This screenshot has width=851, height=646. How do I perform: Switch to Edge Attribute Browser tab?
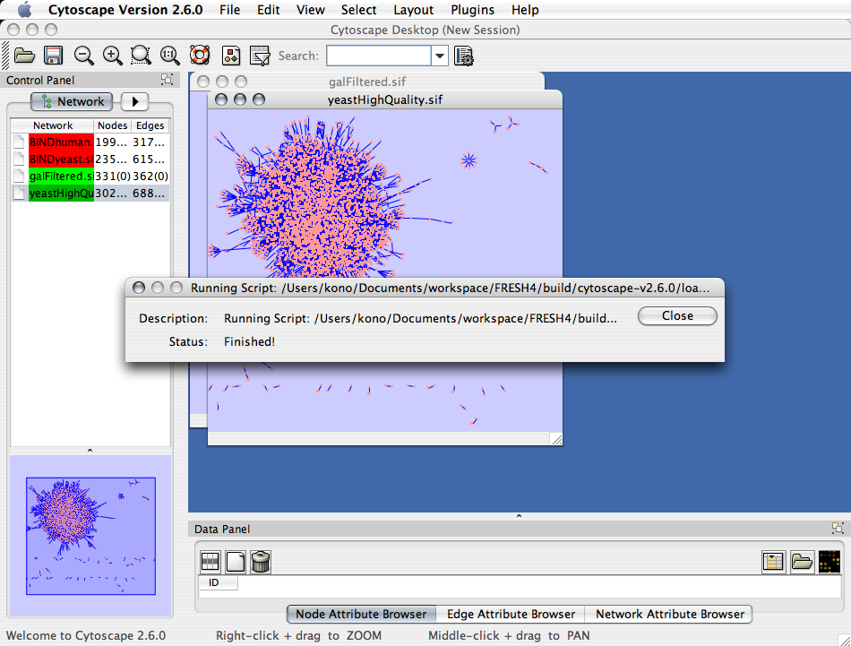click(x=511, y=614)
